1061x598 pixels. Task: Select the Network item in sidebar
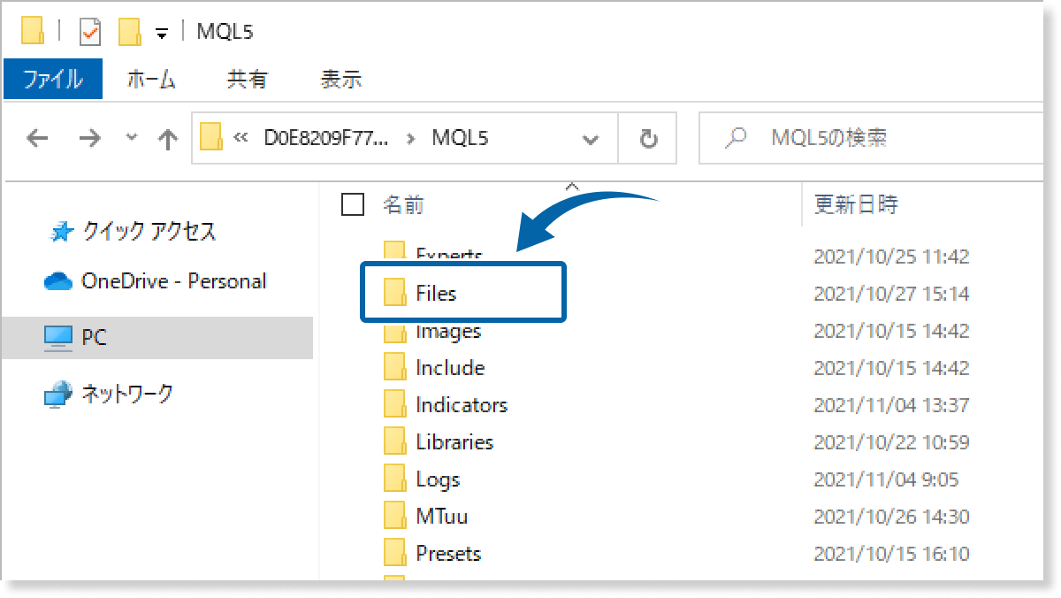pos(110,394)
